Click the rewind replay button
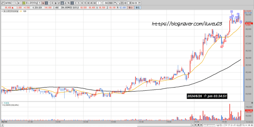The width and height of the screenshot is (254, 127). (196, 125)
